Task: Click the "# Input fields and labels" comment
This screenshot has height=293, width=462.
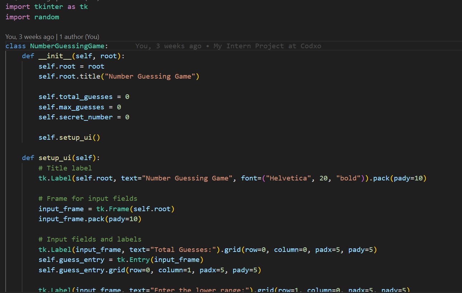Action: (x=90, y=239)
